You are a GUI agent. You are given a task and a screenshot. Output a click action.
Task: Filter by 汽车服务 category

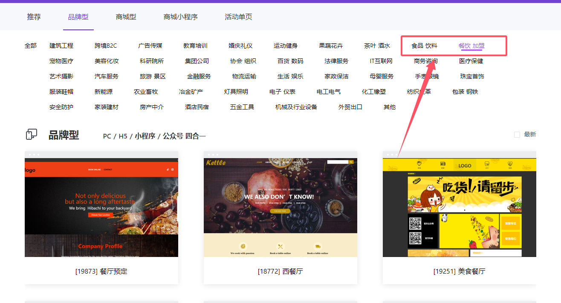coord(107,76)
